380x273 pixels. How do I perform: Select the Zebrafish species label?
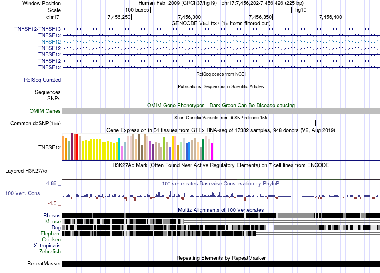tap(50, 252)
